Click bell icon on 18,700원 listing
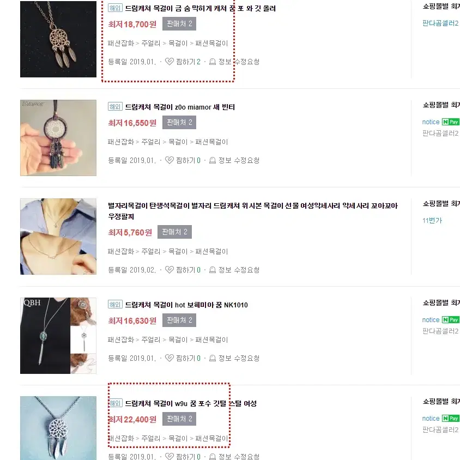Screen dimensions: 460x460 tap(213, 62)
